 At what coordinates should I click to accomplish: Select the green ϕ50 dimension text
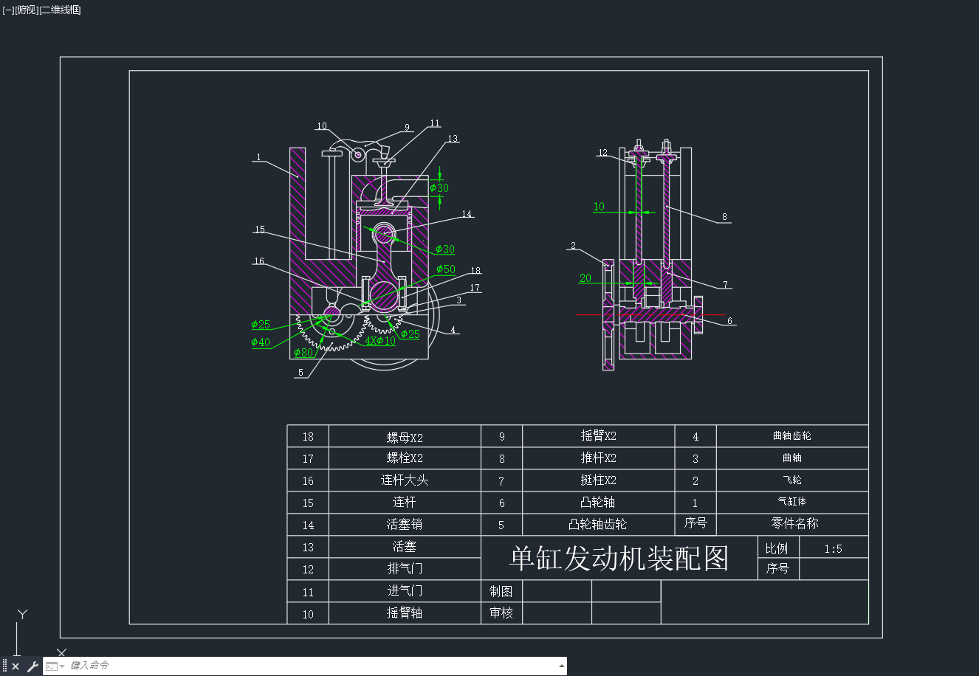coord(445,269)
